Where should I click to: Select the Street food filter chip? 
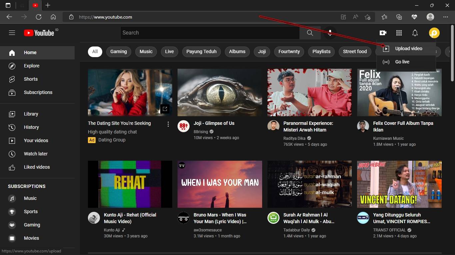355,51
